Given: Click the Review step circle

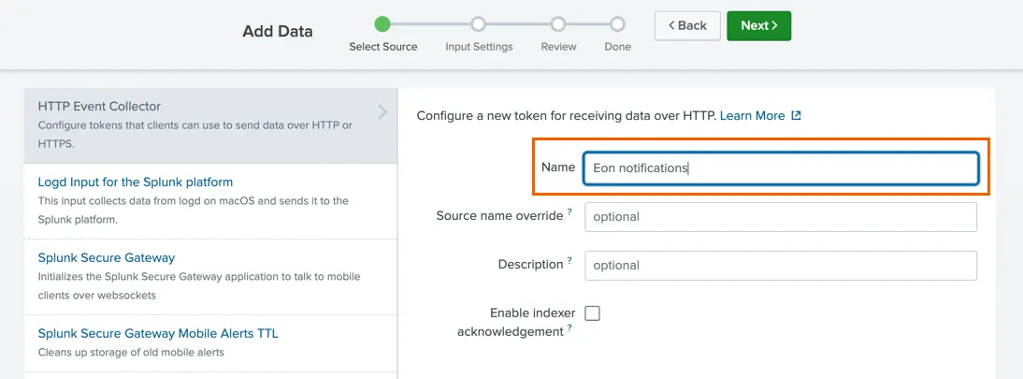Looking at the screenshot, I should point(558,24).
